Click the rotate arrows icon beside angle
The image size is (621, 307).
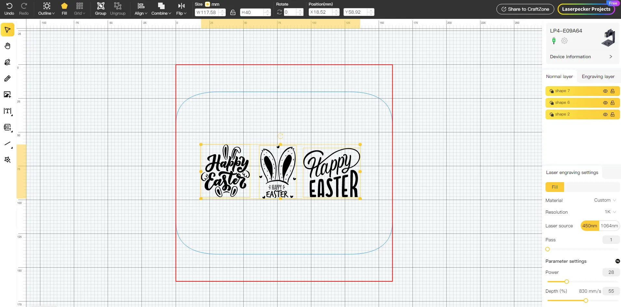(x=279, y=12)
